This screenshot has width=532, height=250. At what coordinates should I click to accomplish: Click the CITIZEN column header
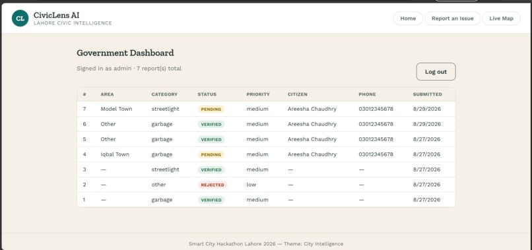pos(298,94)
